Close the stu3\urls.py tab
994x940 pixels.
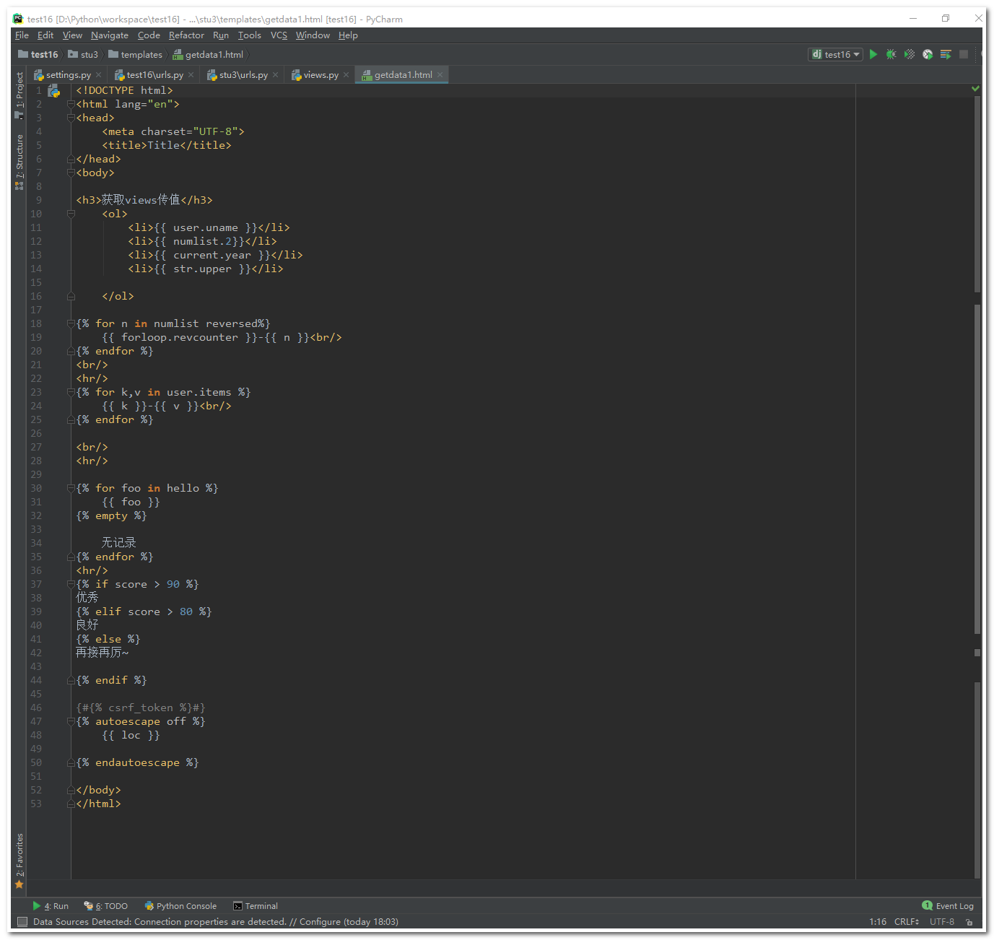276,75
